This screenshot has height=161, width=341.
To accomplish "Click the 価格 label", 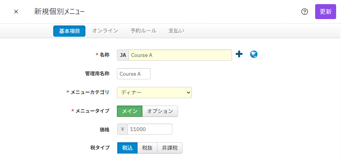I will click(105, 130).
